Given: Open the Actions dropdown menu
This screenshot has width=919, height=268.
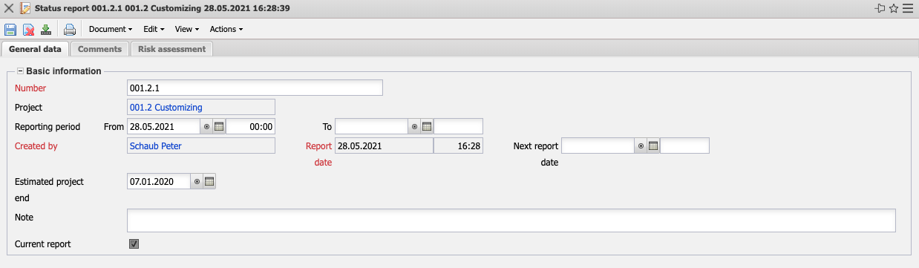Looking at the screenshot, I should point(226,30).
